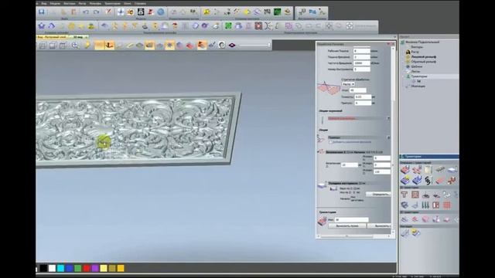This screenshot has height=278, width=495.
Task: Click the T-shaped 2D toolpath icon
Action: (x=405, y=195)
